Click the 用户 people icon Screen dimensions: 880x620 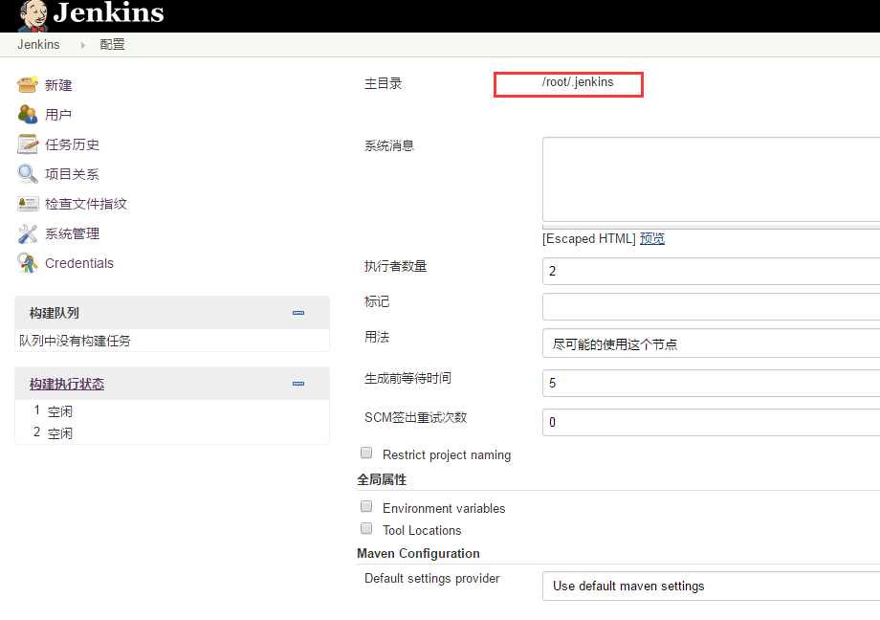point(27,115)
